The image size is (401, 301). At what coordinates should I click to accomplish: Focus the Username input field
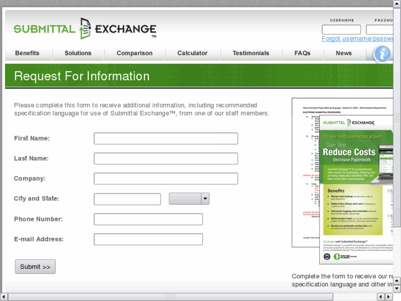pos(341,30)
